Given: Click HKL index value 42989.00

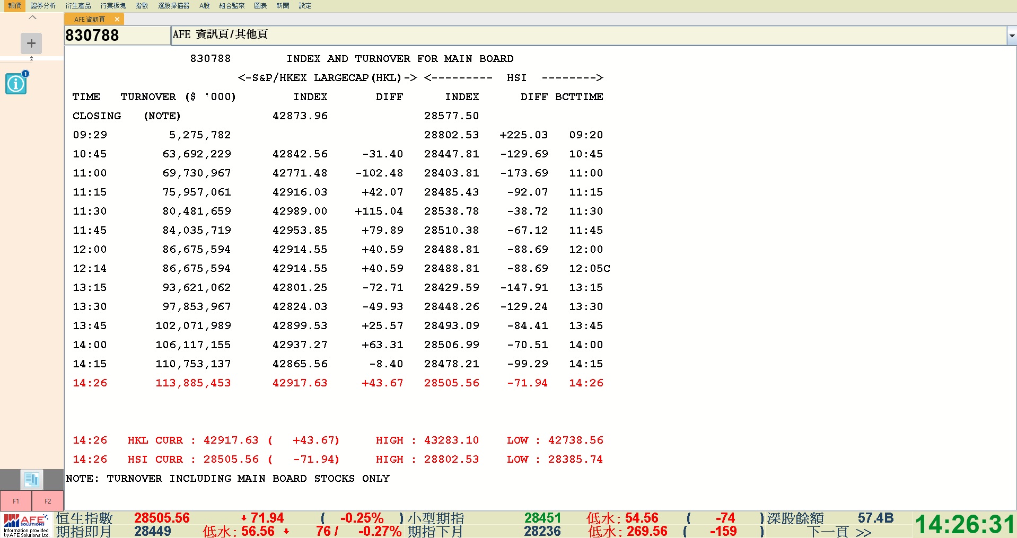Looking at the screenshot, I should [300, 211].
